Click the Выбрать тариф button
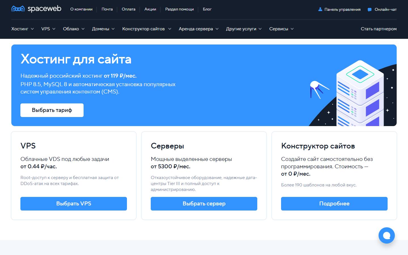Screen dimensions: 408x255 (52, 110)
